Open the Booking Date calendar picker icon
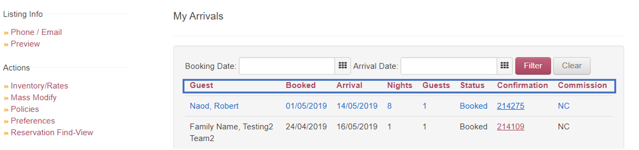Viewport: 639px width, 150px height. click(x=343, y=66)
